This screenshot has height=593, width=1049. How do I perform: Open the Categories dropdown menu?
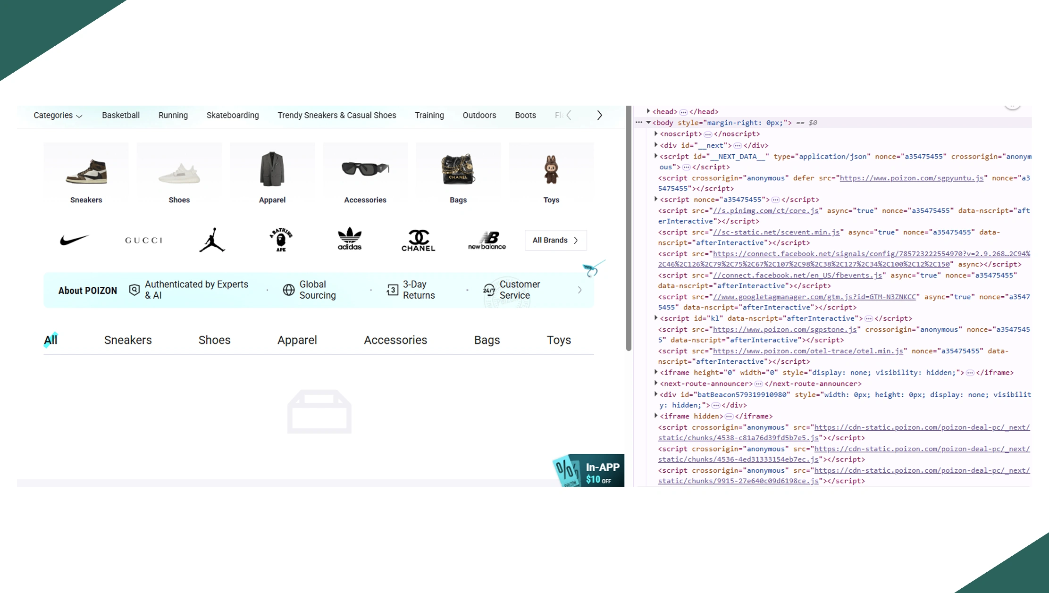[58, 115]
